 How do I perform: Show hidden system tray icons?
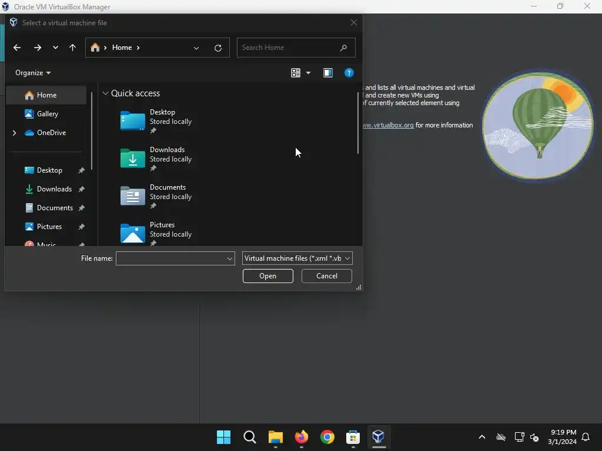click(482, 437)
